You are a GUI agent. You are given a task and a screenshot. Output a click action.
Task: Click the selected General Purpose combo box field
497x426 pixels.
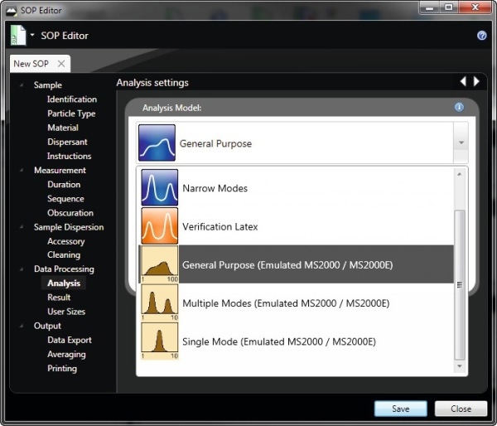pyautogui.click(x=302, y=143)
